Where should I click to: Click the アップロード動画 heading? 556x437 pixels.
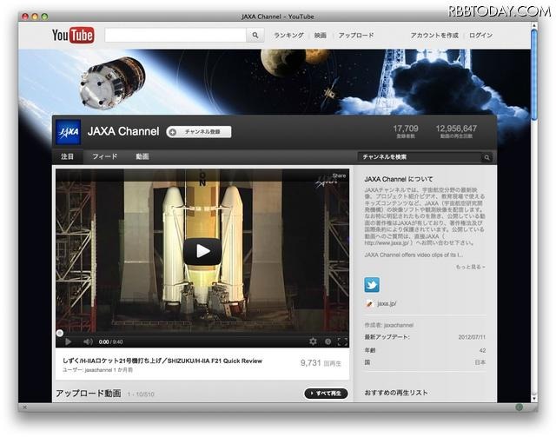point(89,393)
